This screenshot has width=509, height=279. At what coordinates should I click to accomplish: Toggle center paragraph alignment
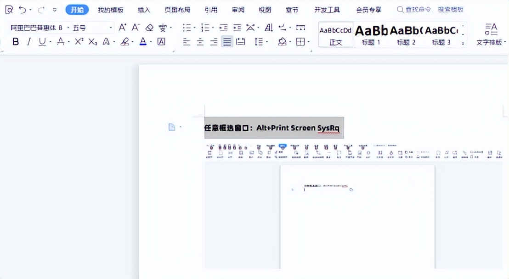(199, 41)
